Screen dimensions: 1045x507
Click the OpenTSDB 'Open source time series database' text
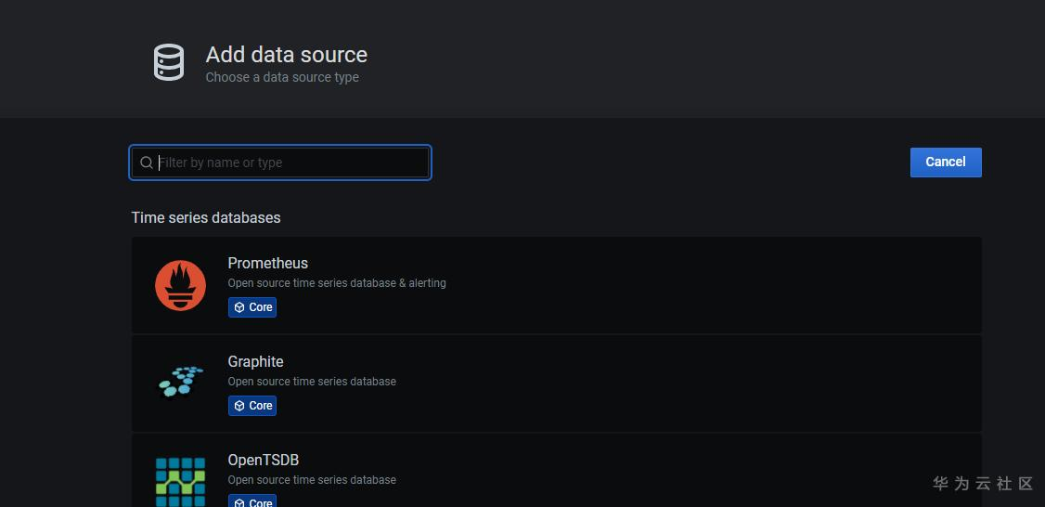pos(312,480)
